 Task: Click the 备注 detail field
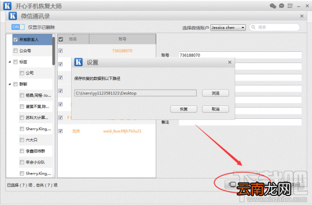[x=240, y=122]
